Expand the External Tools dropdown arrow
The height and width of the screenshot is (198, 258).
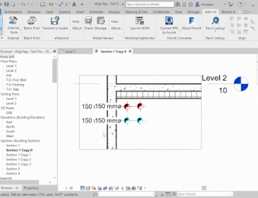click(21, 30)
